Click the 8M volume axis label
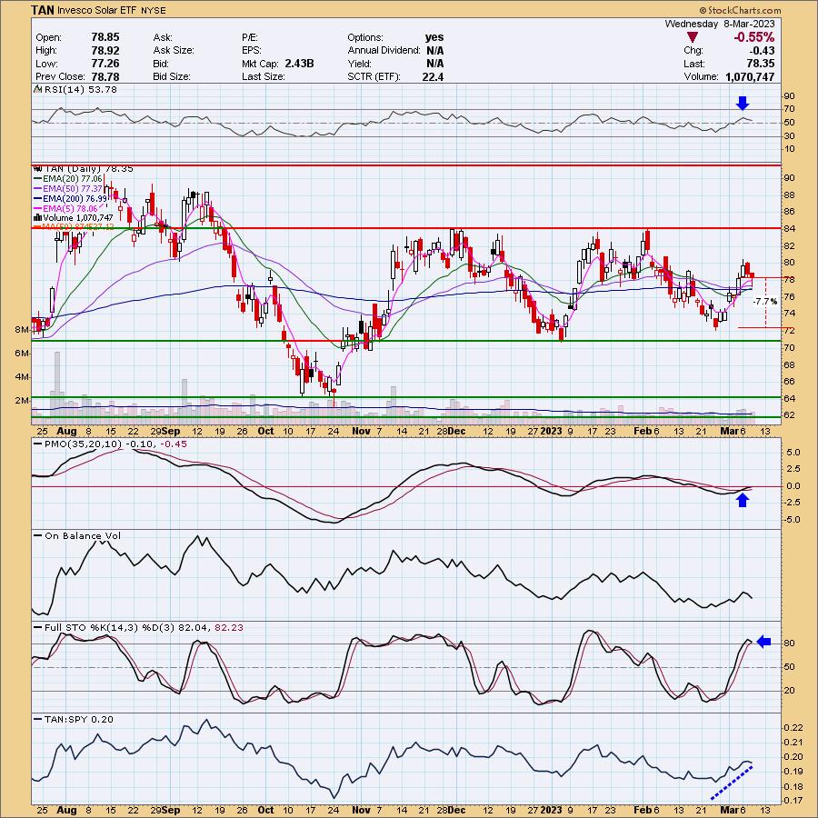 tap(22, 330)
